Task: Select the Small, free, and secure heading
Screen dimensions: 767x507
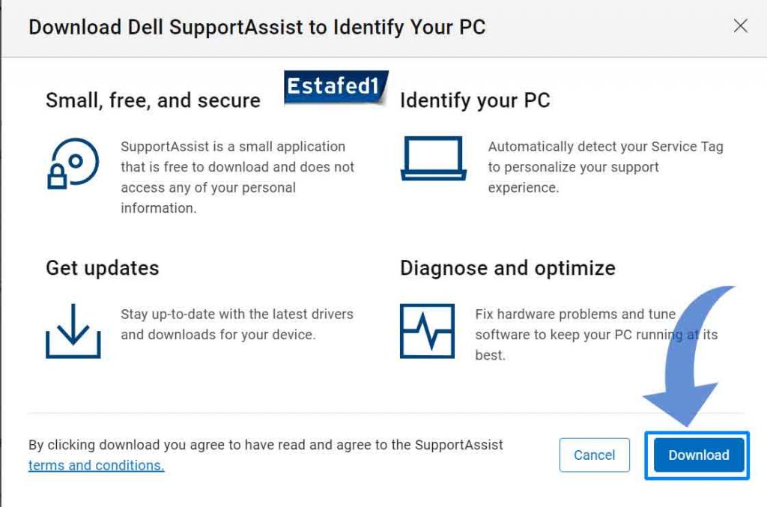Action: 153,100
